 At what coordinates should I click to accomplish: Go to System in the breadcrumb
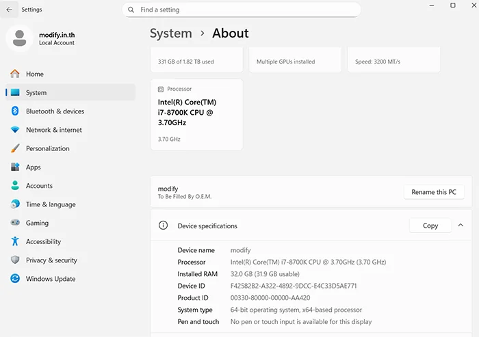tap(170, 33)
